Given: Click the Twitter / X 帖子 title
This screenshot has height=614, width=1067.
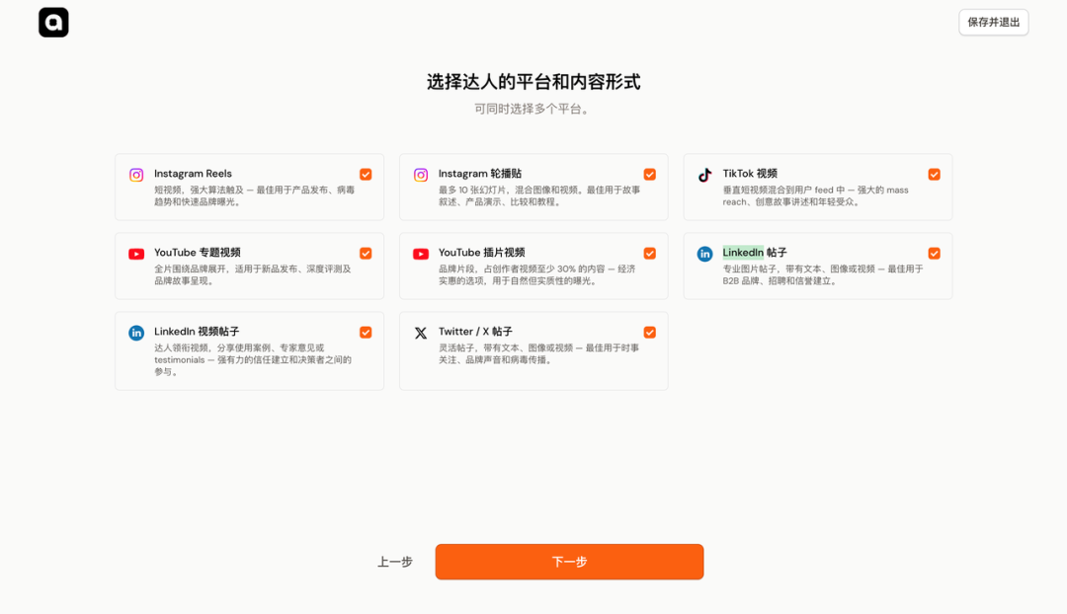Looking at the screenshot, I should (x=475, y=331).
